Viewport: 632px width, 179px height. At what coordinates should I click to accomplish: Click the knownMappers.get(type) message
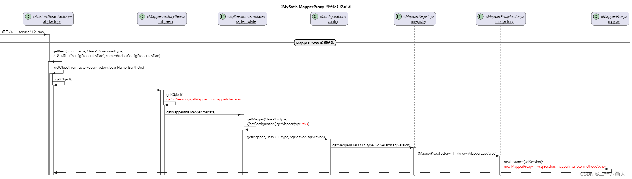tap(457, 153)
